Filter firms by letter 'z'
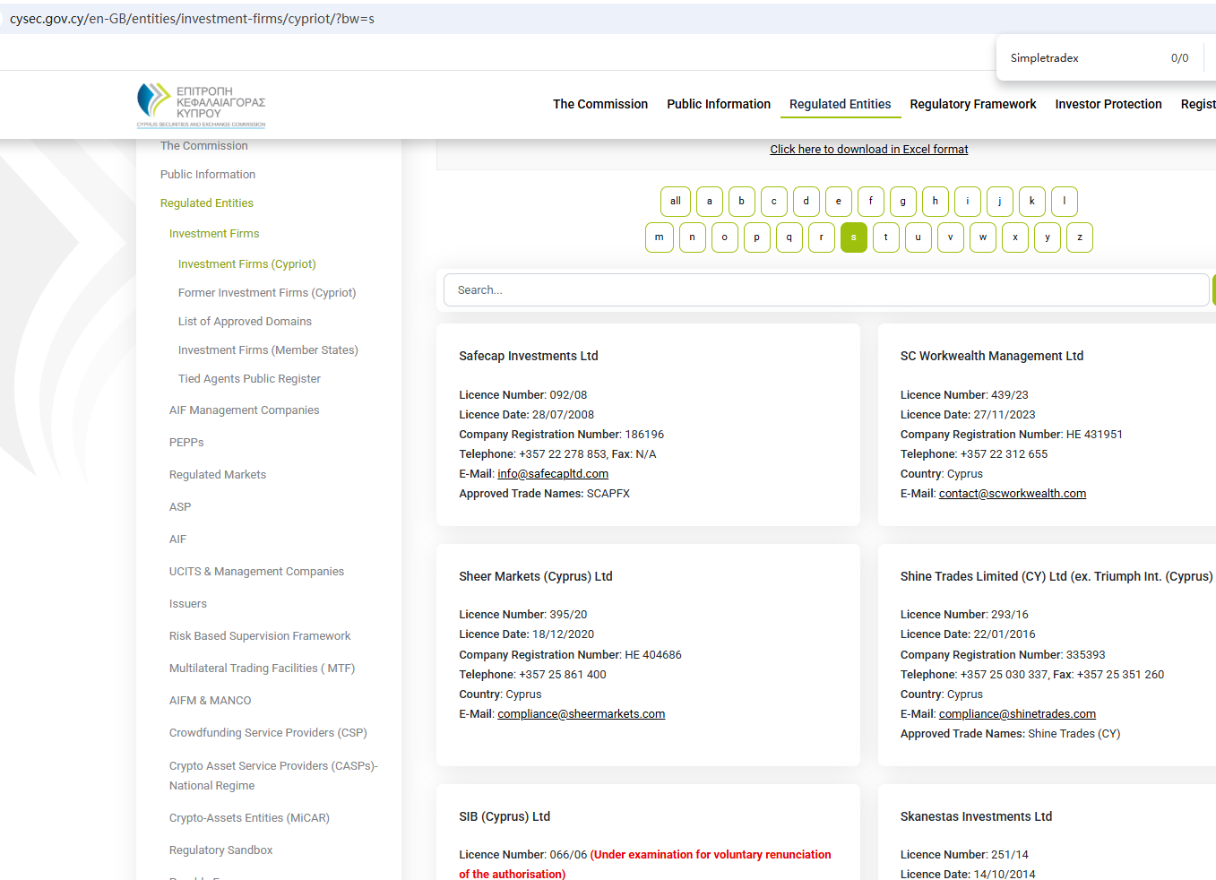This screenshot has width=1216, height=880. pyautogui.click(x=1079, y=237)
